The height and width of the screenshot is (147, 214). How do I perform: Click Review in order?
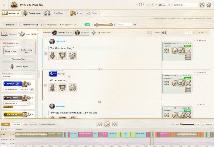[11, 51]
